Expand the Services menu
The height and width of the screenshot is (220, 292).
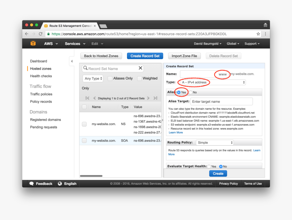click(x=75, y=44)
